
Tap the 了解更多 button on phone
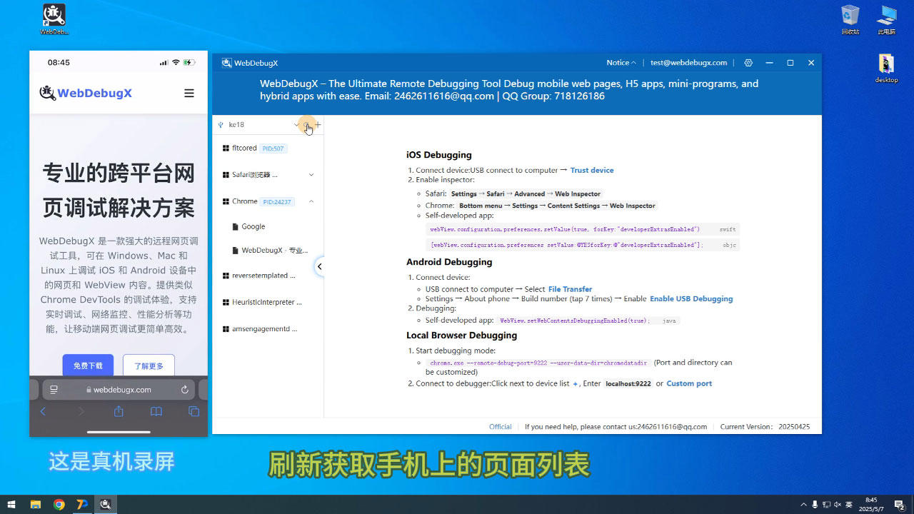149,366
